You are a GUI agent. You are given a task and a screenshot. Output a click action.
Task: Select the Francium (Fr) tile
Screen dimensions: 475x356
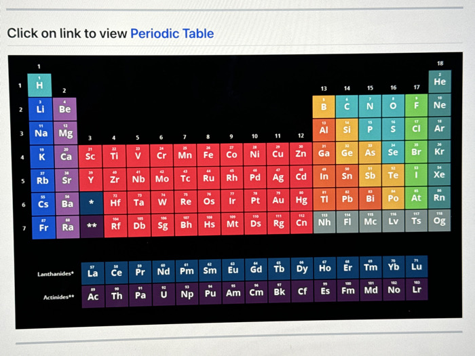click(x=44, y=228)
